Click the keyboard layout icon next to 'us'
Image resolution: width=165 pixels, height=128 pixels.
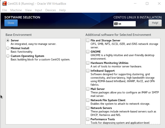tap(116, 24)
